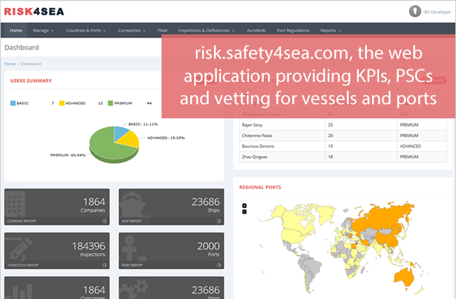
Task: Click the blue BASIC legend swatch
Action: tap(13, 103)
